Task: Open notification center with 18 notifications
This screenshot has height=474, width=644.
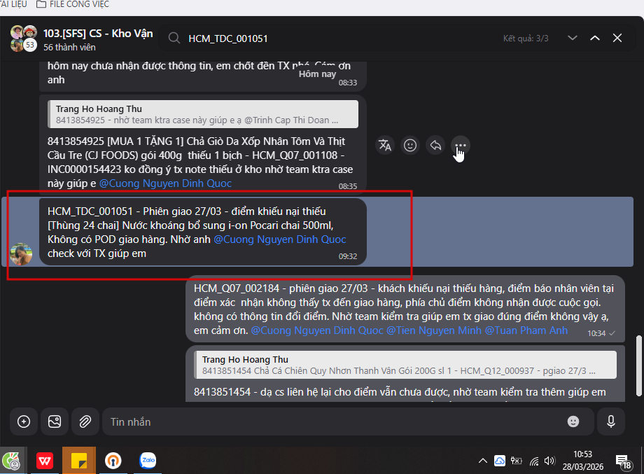Action: pyautogui.click(x=624, y=461)
